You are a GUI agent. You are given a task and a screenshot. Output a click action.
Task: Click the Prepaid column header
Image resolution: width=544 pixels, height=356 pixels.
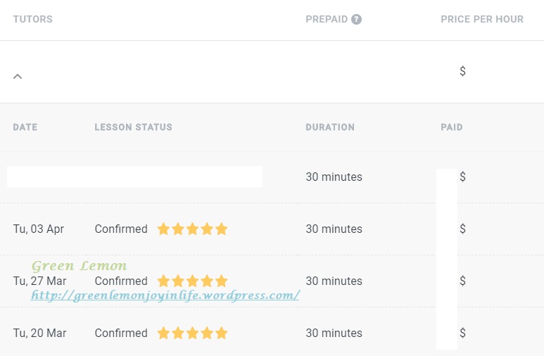(327, 19)
